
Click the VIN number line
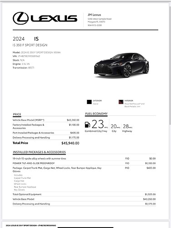coord(26,56)
